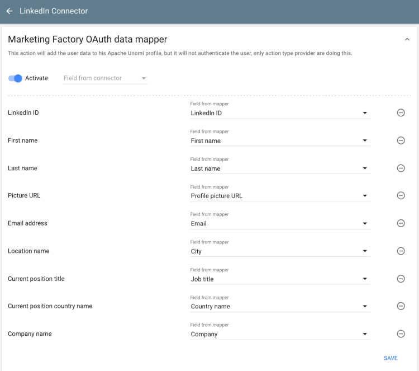Open the Job title mapper dropdown
Viewport: 419px width, 371px height.
(x=279, y=279)
